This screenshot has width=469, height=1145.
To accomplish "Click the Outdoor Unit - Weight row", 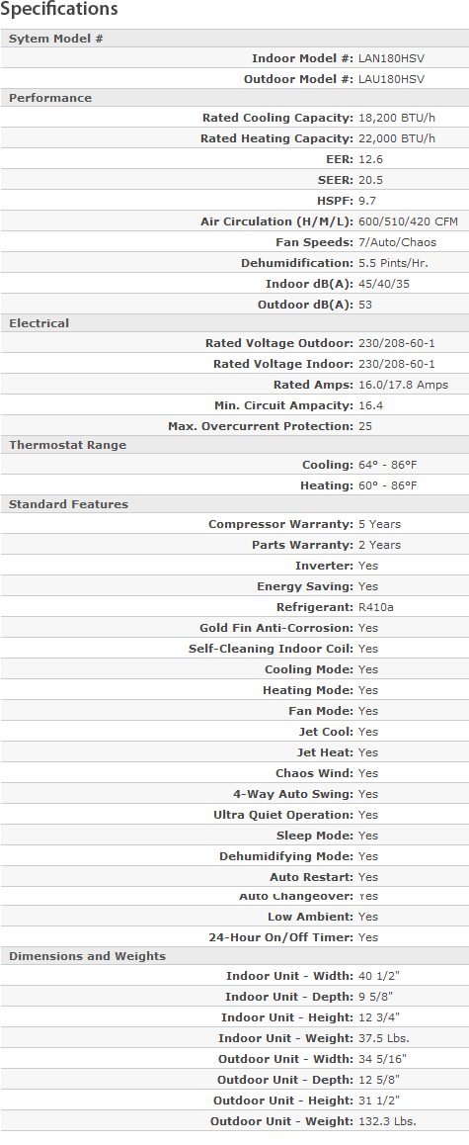I will [x=234, y=1121].
